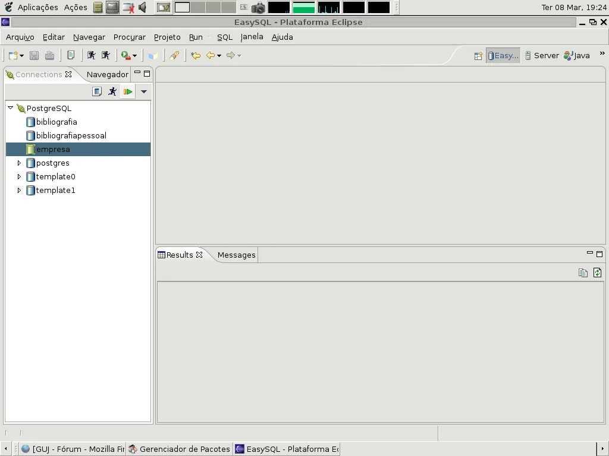Screen dimensions: 609x456
Task: Expand the postgres database node
Action: (19, 163)
